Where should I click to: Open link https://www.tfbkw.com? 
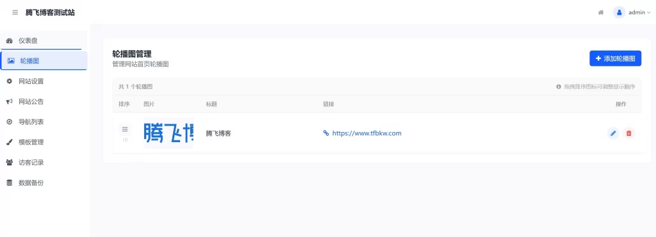point(367,133)
